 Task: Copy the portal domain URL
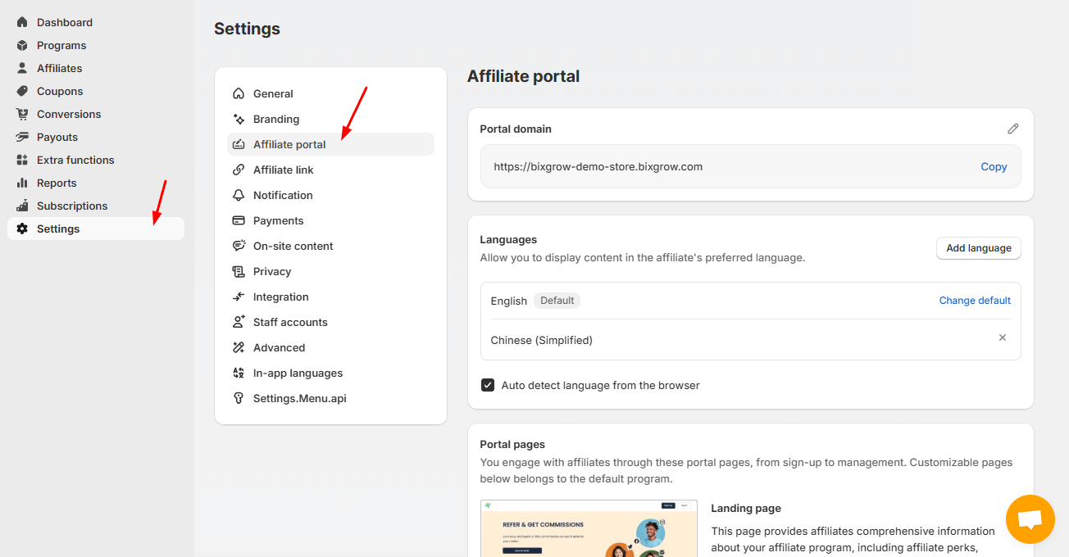tap(994, 166)
